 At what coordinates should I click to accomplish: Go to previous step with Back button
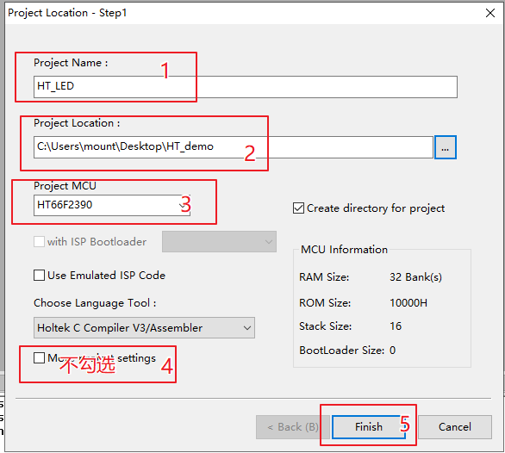point(292,427)
